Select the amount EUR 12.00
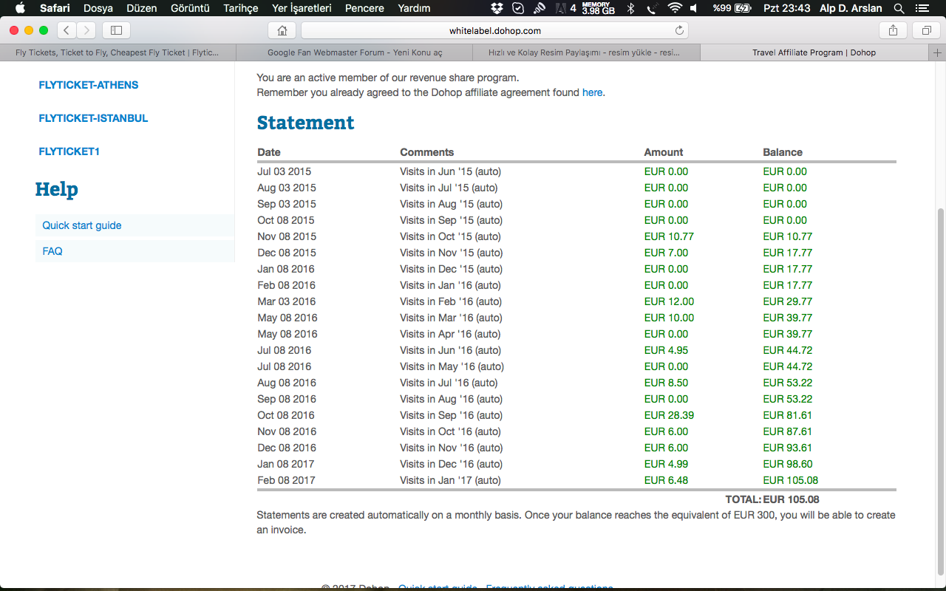 pos(669,301)
